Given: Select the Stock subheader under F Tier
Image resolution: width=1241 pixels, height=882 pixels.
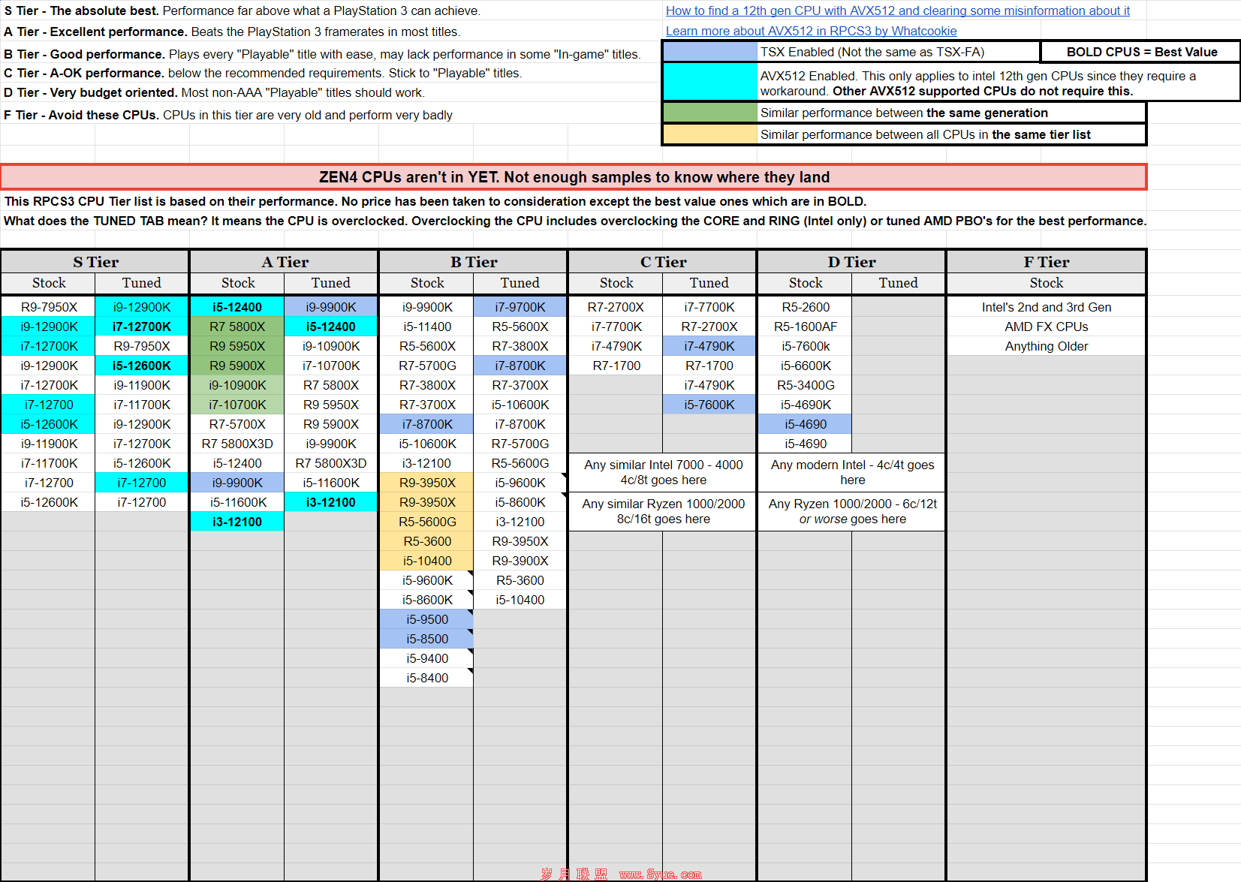Looking at the screenshot, I should coord(1047,283).
